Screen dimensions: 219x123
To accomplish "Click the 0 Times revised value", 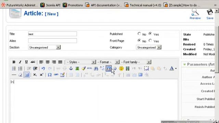I will [x=208, y=44].
